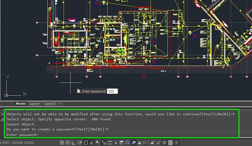Click the Enter password input box
This screenshot has width=252, height=146.
point(112,91)
